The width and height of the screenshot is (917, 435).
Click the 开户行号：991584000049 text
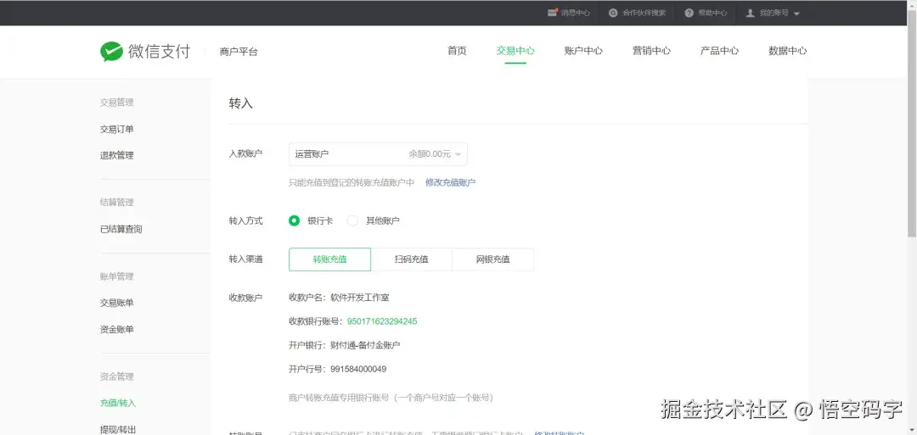click(x=337, y=369)
